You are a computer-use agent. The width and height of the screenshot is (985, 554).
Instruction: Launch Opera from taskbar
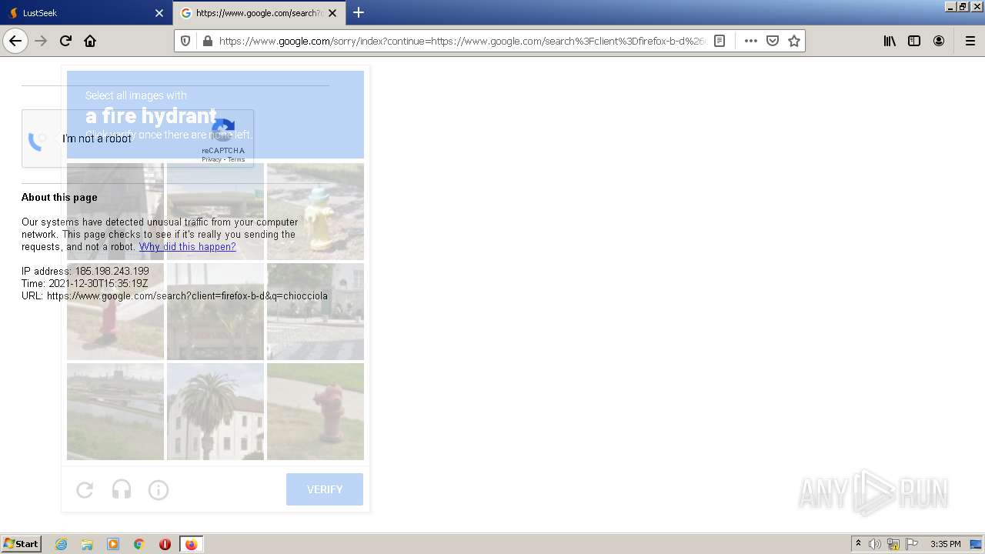coord(165,544)
